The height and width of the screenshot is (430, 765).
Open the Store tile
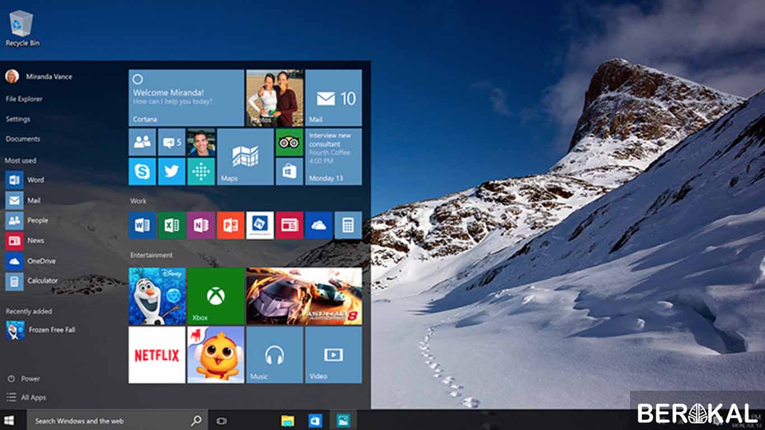[x=290, y=171]
